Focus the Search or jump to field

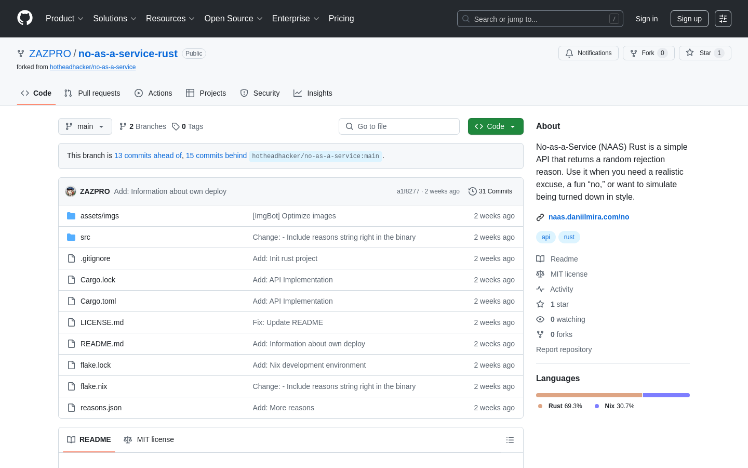pyautogui.click(x=540, y=19)
